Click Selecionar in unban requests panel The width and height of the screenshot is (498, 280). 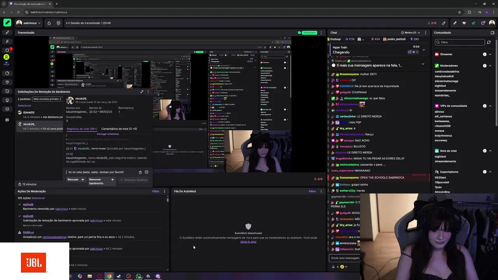coord(24,106)
